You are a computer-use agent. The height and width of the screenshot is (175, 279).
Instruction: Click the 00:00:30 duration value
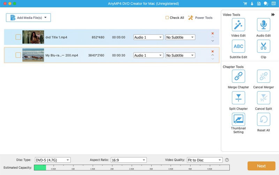pos(119,55)
